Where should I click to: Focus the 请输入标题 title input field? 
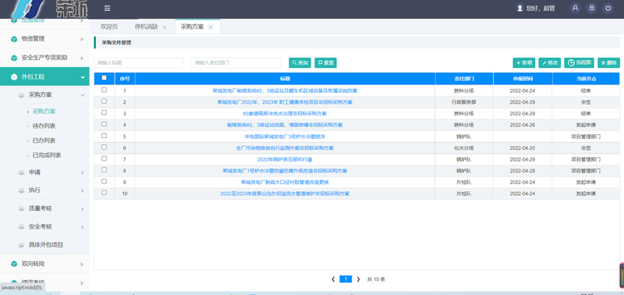[139, 63]
